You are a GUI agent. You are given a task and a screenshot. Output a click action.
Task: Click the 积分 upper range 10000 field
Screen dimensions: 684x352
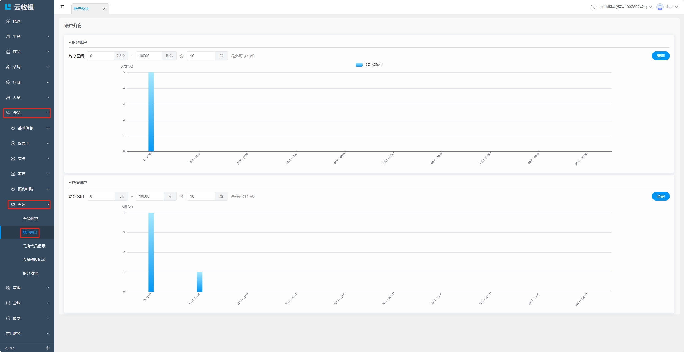click(x=149, y=56)
